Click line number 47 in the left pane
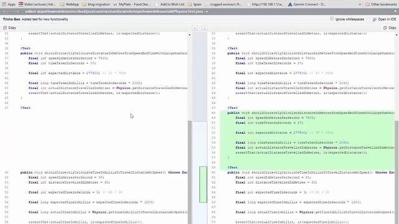This screenshot has height=224, width=399. pyautogui.click(x=7, y=108)
